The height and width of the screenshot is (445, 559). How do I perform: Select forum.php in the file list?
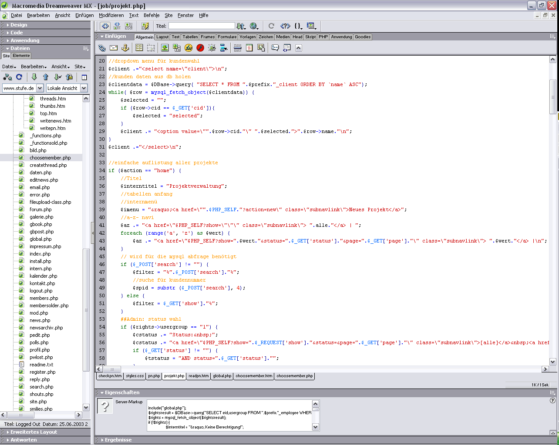click(40, 209)
